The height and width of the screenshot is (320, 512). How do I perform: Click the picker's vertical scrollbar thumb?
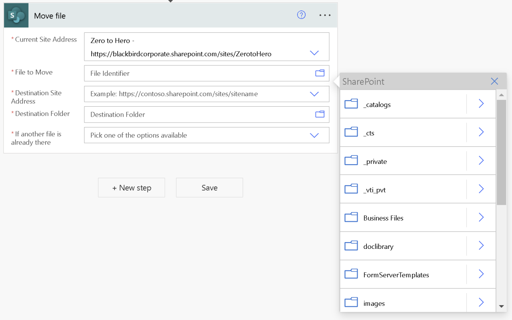502,152
